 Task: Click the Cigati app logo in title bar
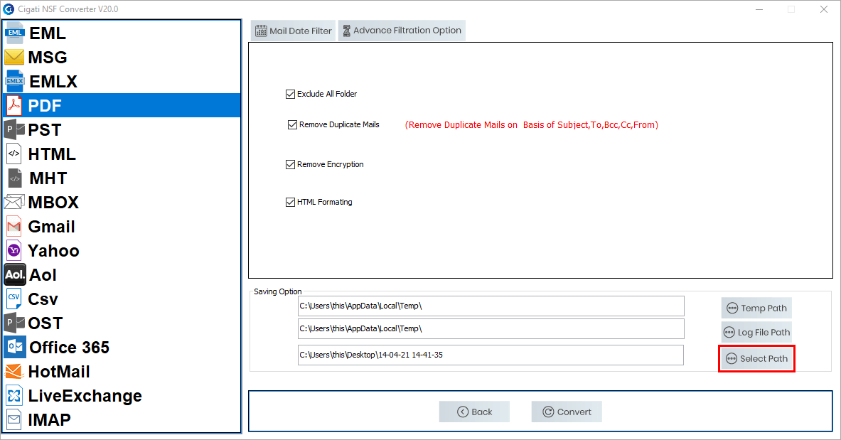[9, 9]
